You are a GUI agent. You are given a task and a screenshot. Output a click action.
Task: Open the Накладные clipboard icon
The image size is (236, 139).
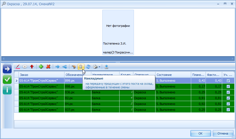[x=81, y=67]
